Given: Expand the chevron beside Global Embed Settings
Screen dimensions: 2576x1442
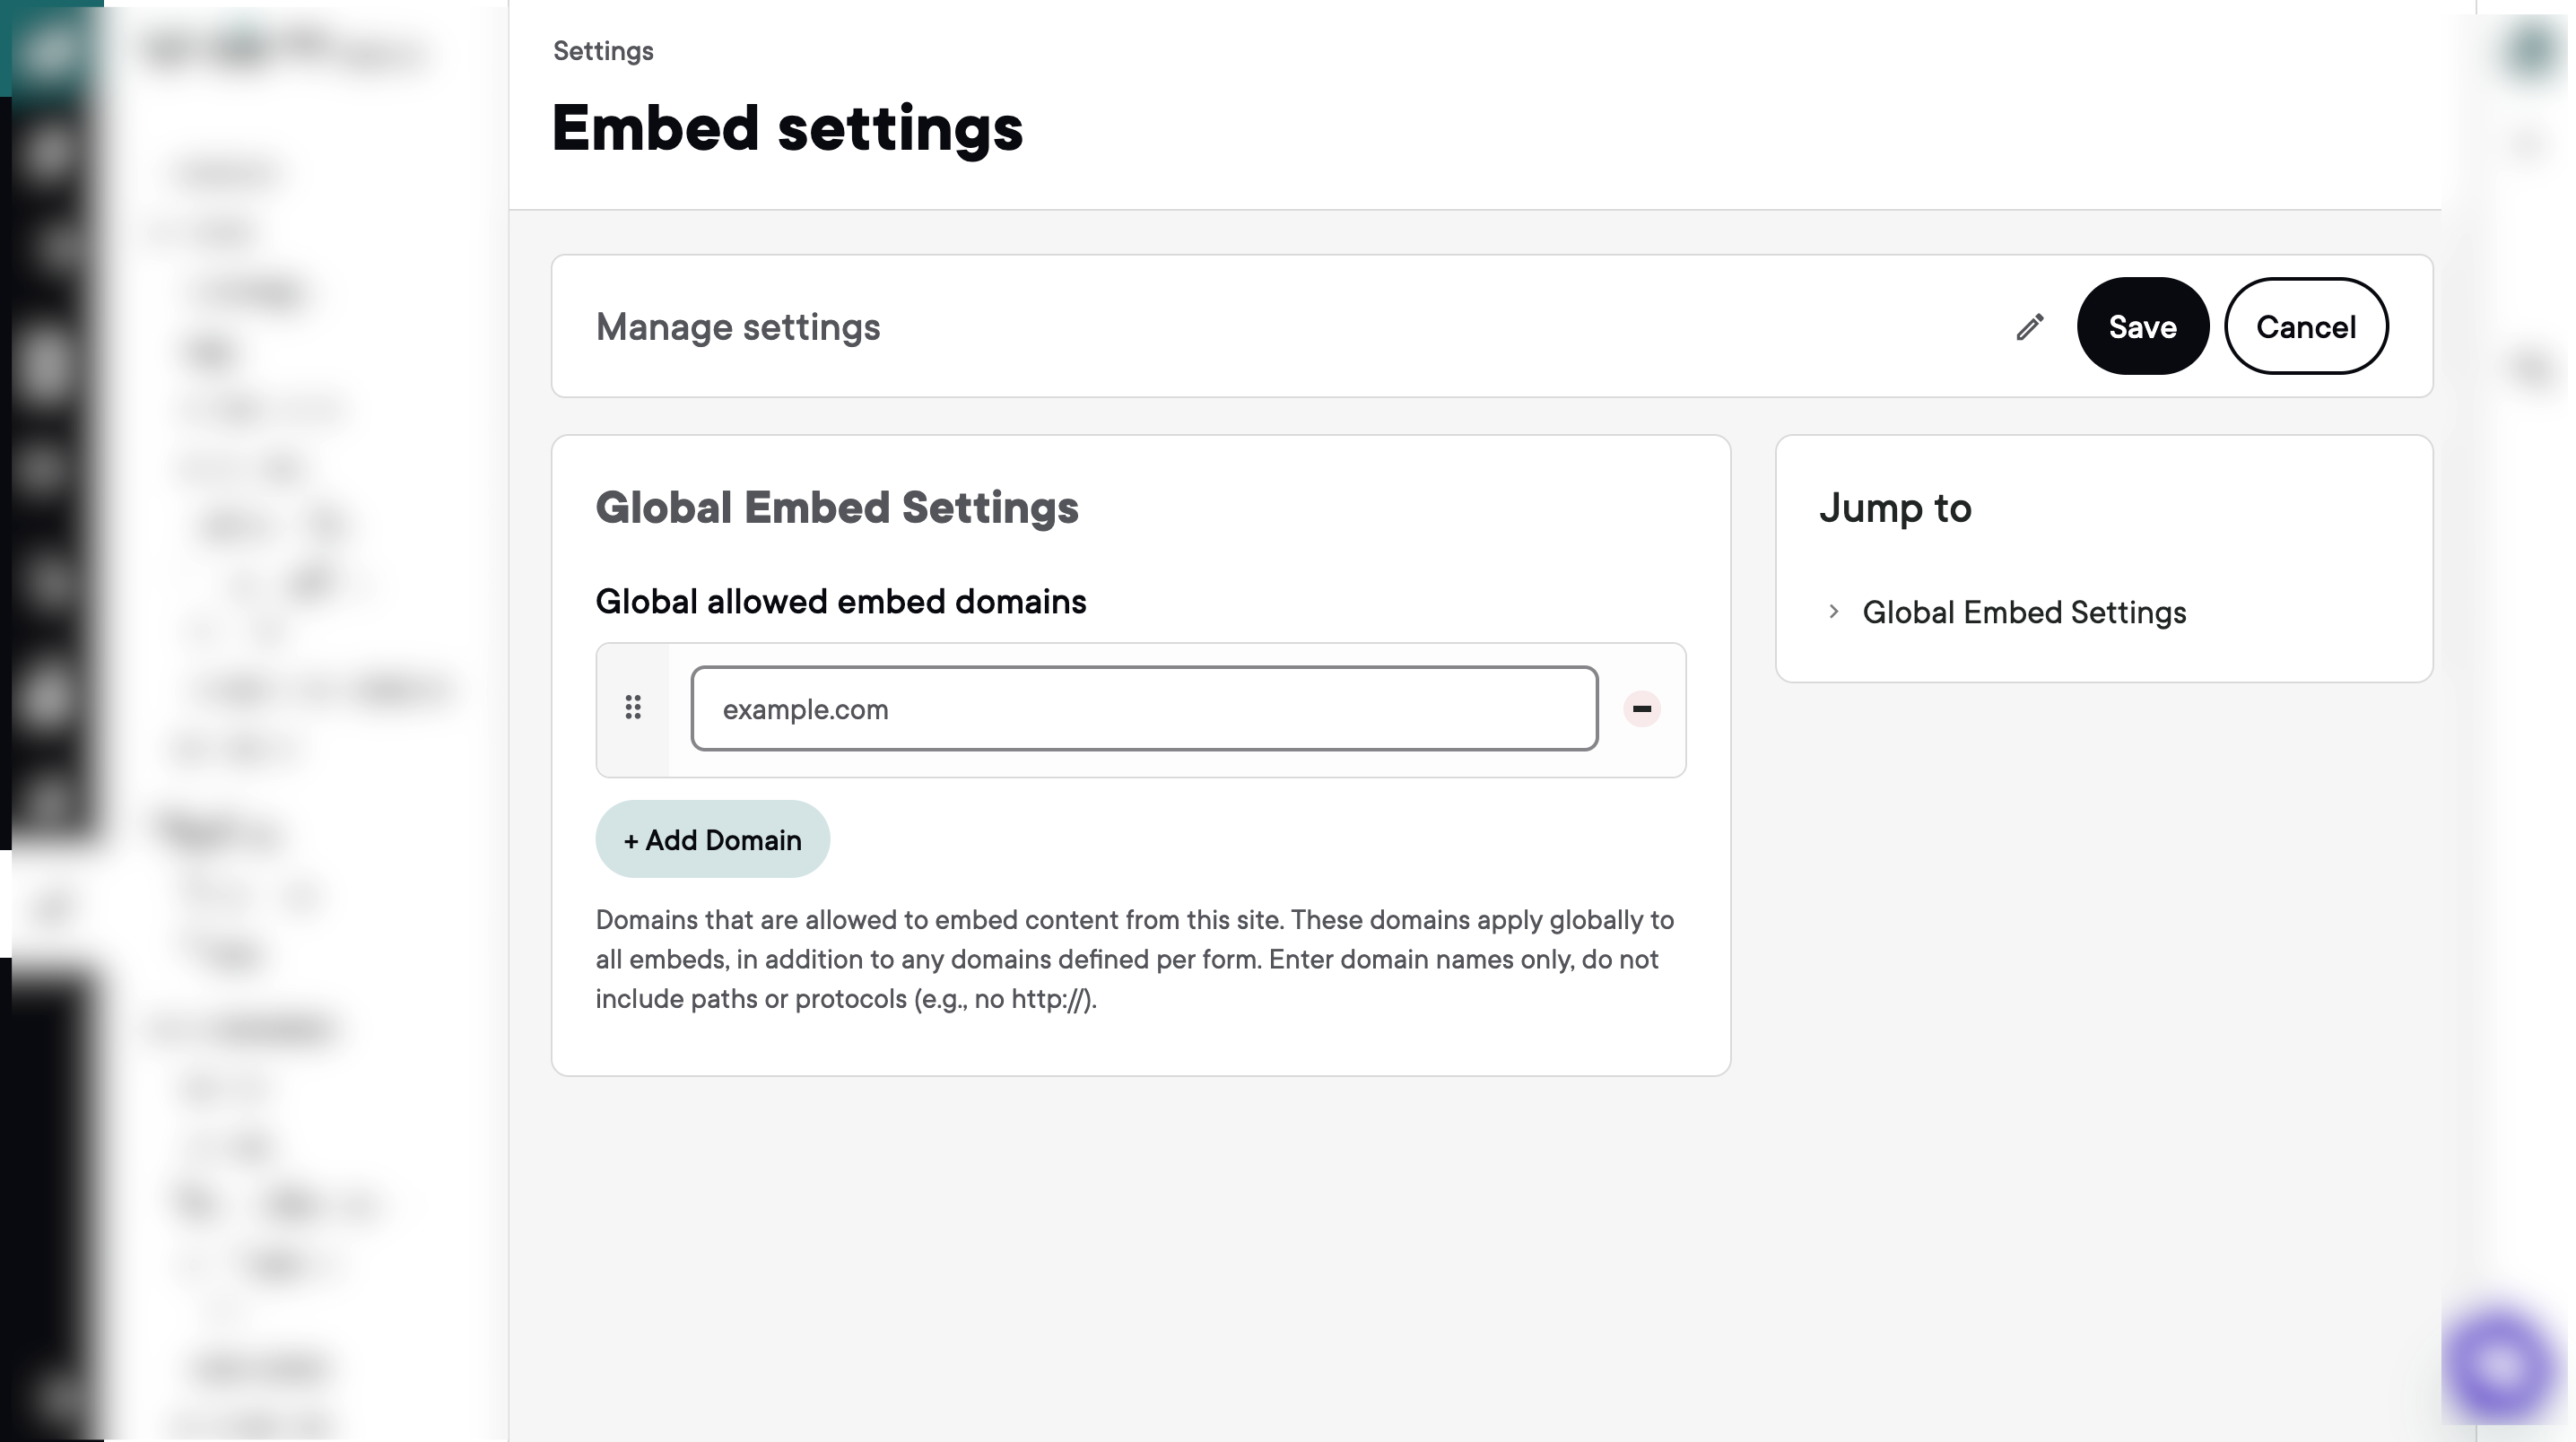Looking at the screenshot, I should click(1833, 611).
